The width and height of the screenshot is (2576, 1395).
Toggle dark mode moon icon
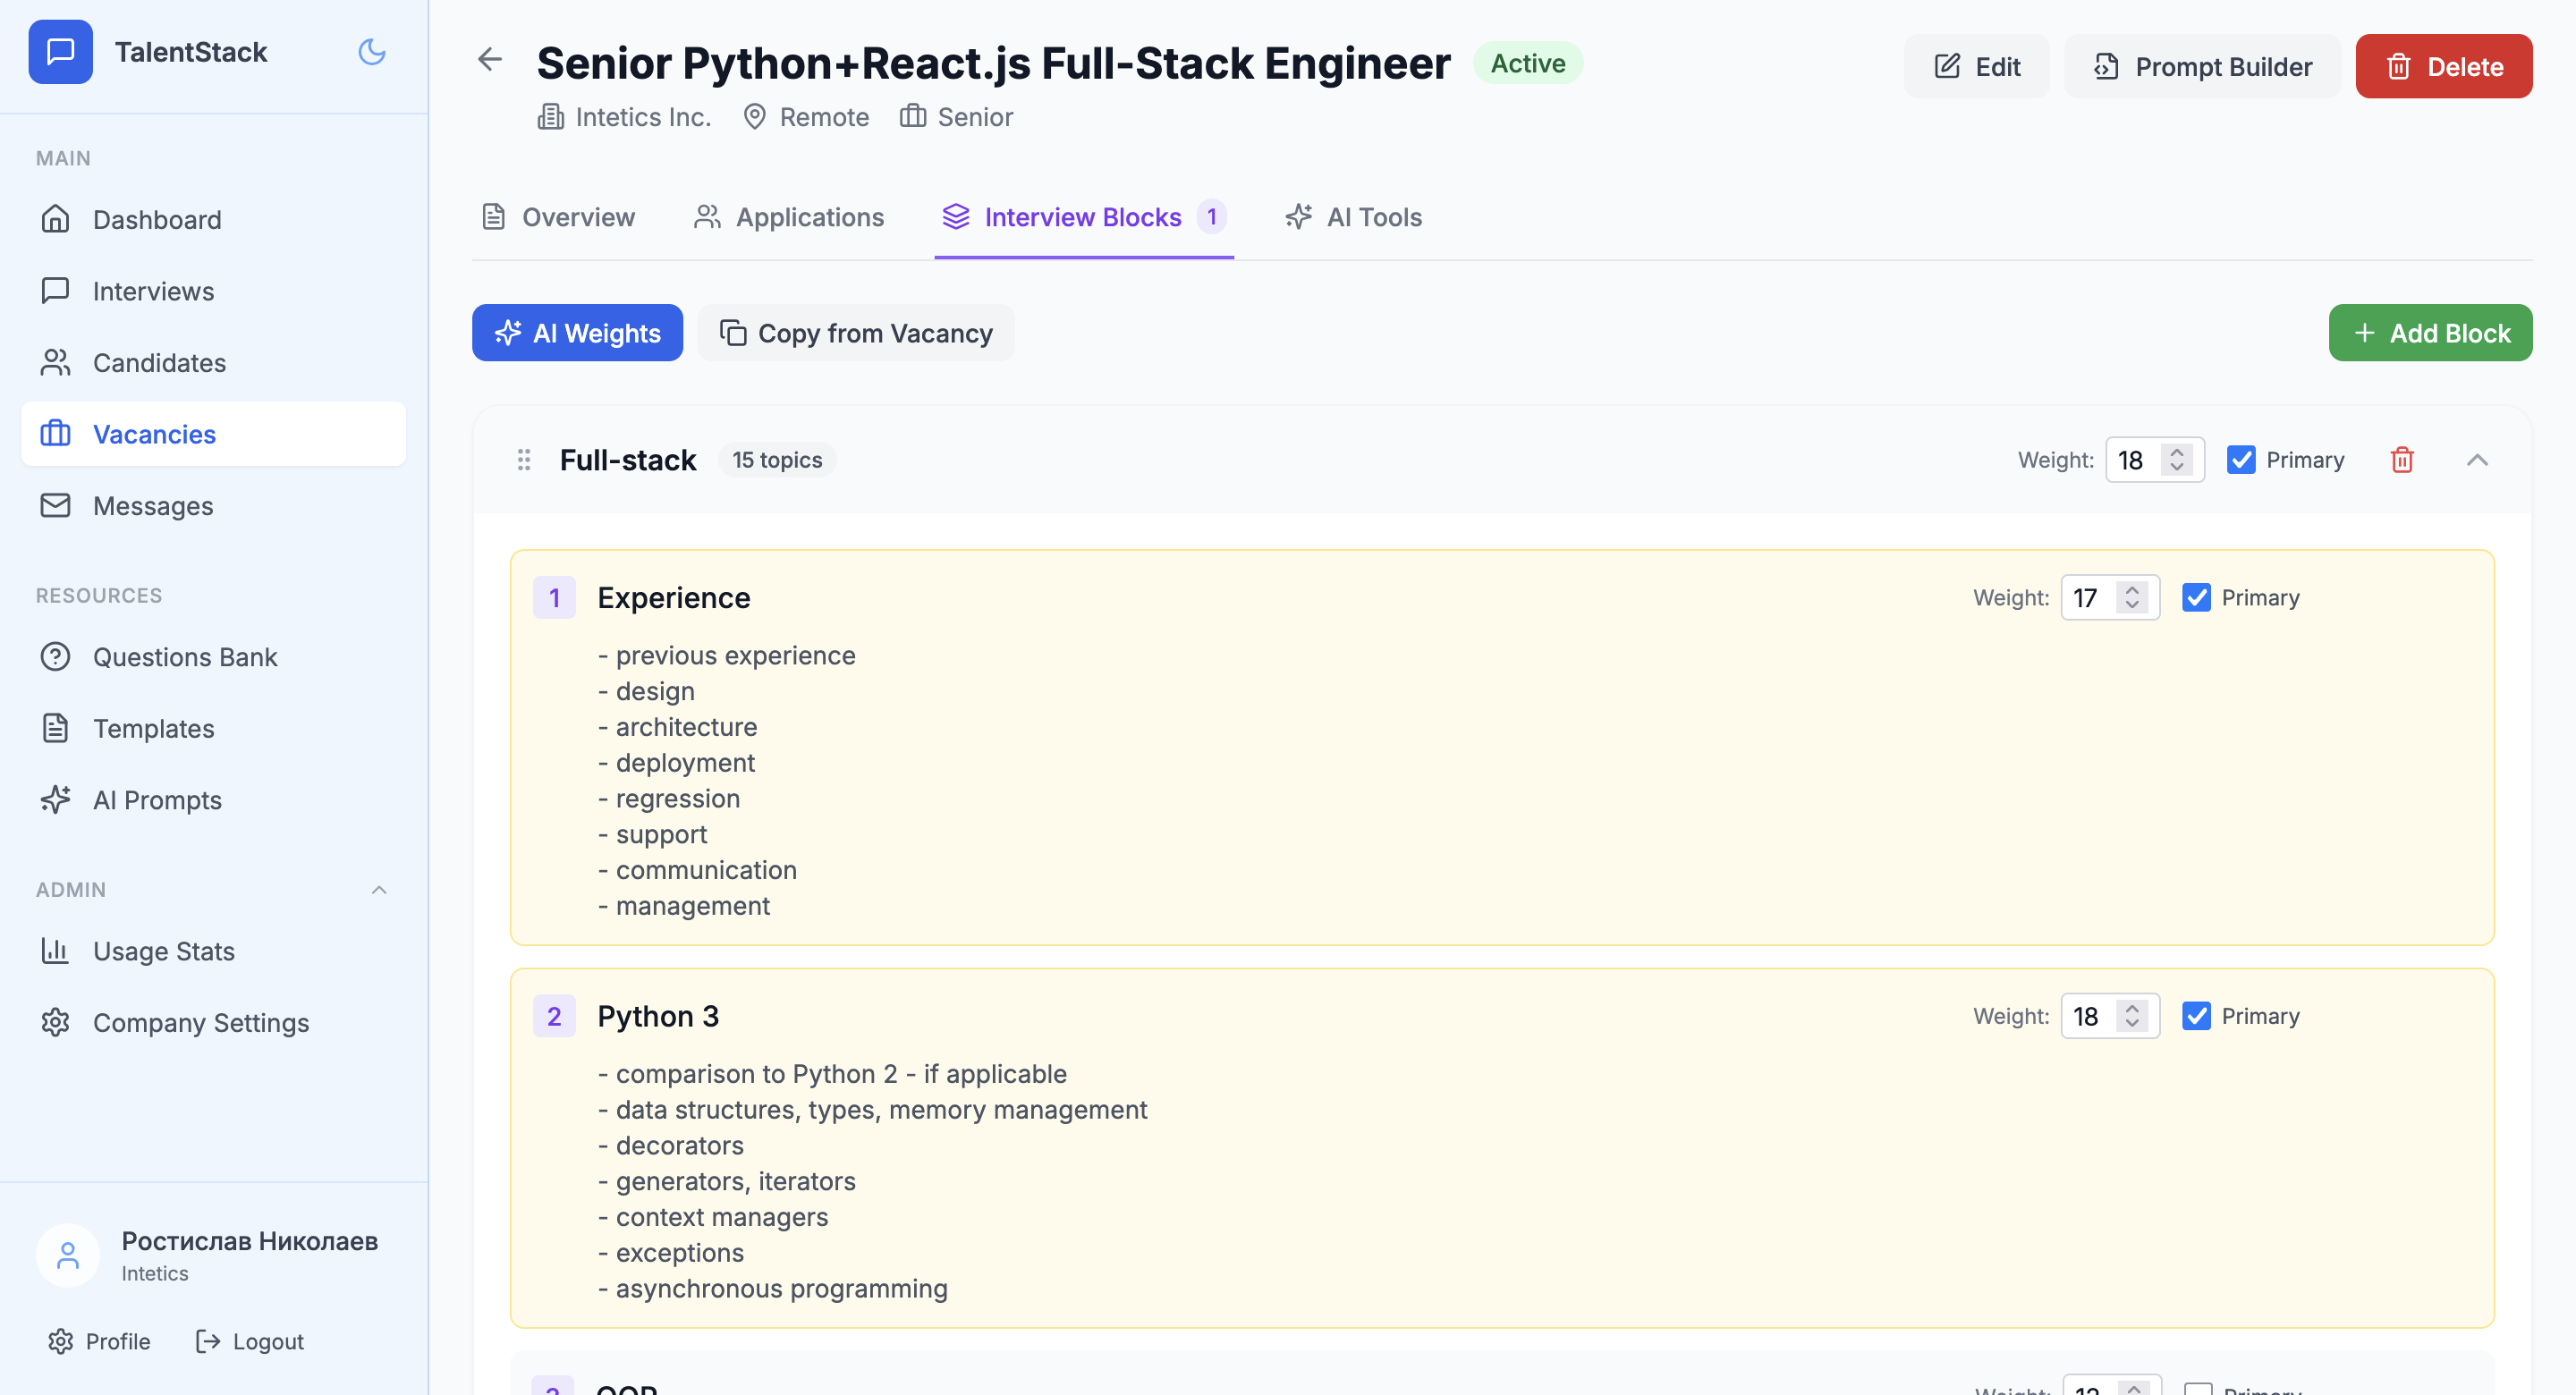371,52
